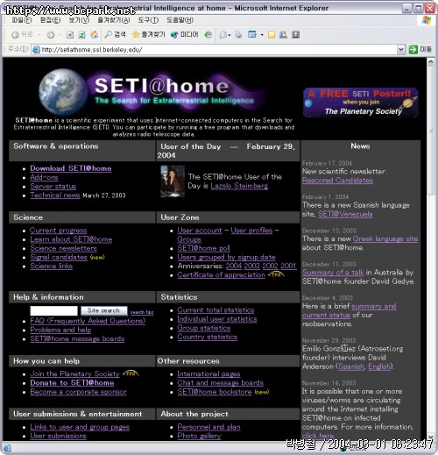Screen dimensions: 438x455
Task: Open the 도움말(H) menu
Action: click(180, 20)
